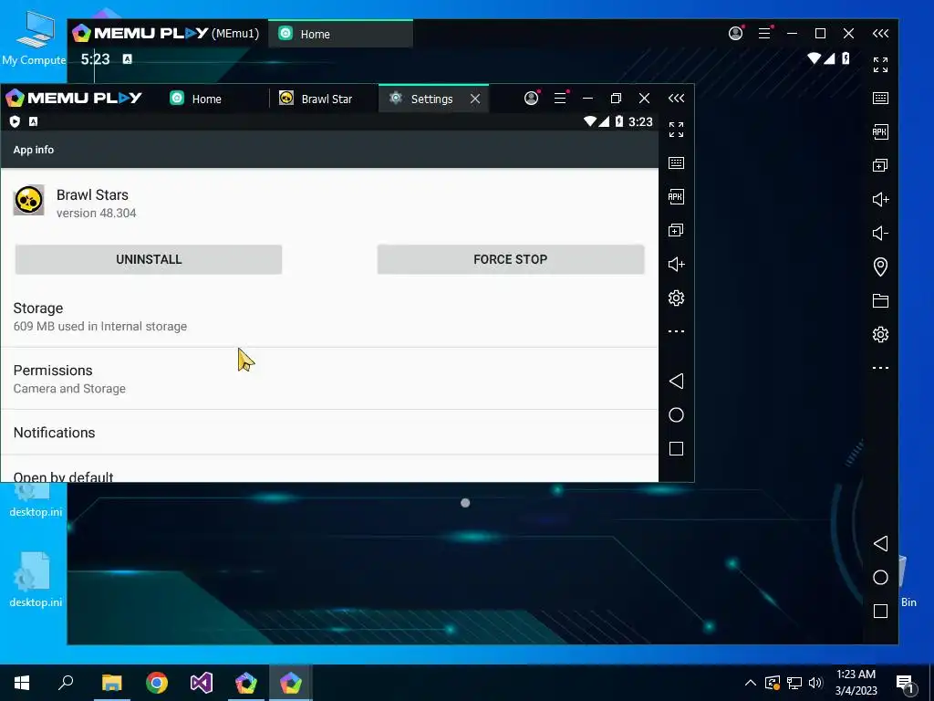The width and height of the screenshot is (934, 701).
Task: Install APK from MEmu1 sidebar
Action: (880, 131)
